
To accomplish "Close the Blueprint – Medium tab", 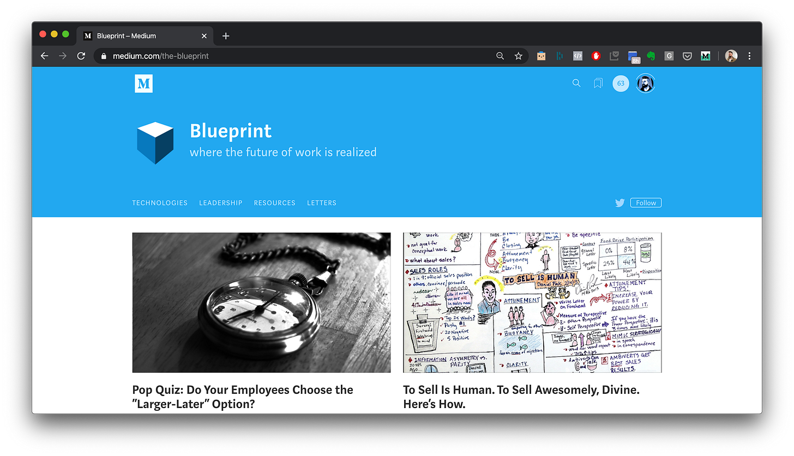I will click(204, 36).
